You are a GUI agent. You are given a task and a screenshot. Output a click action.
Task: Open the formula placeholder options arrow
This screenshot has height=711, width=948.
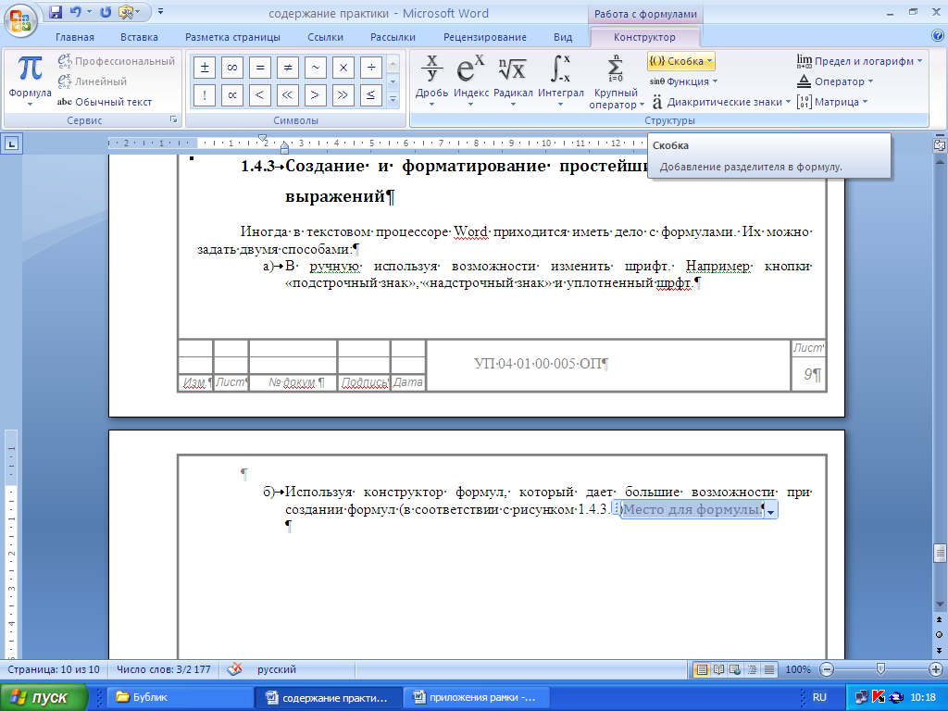click(x=771, y=511)
